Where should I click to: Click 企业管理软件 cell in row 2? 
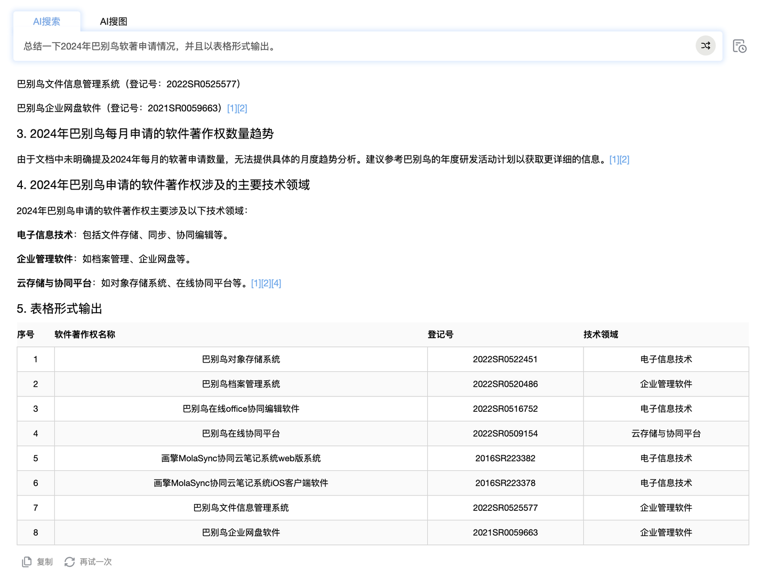666,384
